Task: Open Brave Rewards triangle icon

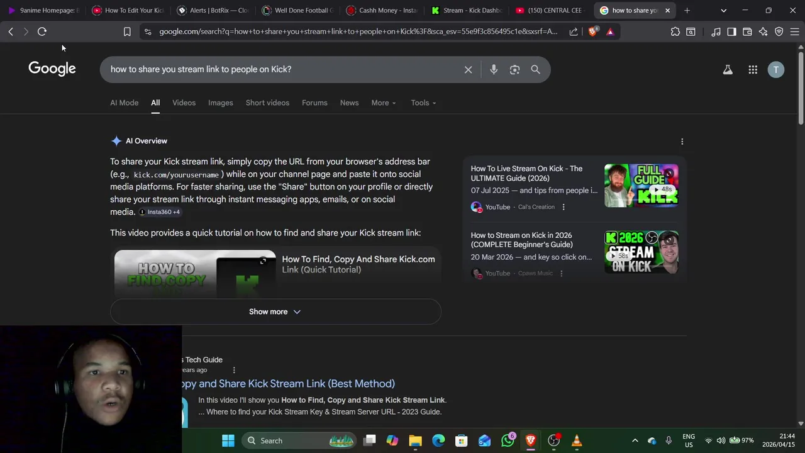Action: pos(610,31)
